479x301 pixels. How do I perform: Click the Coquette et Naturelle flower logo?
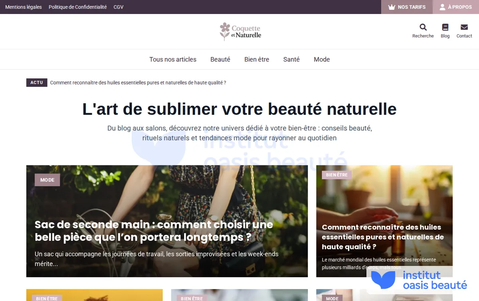tap(240, 31)
